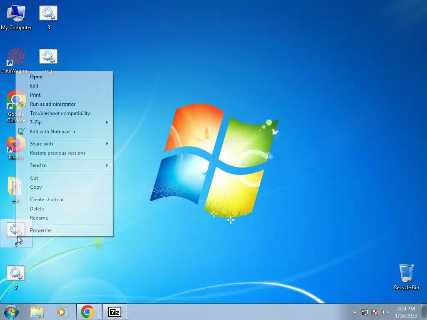The height and width of the screenshot is (320, 427).
Task: Select the Firefox desktop shortcut
Action: 16,147
